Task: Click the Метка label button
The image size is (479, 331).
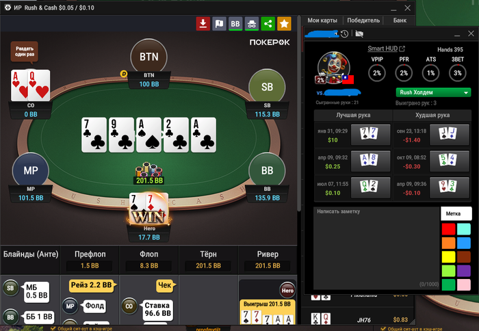Action: coord(456,214)
